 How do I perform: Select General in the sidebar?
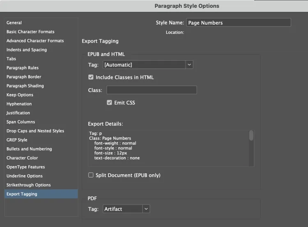tap(14, 23)
